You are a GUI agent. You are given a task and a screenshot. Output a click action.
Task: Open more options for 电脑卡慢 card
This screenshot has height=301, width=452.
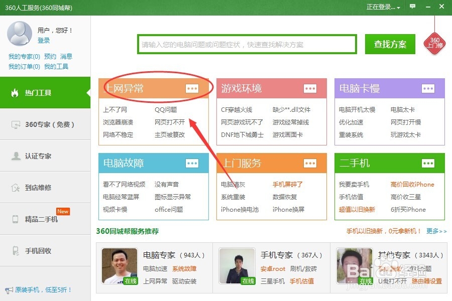428,88
